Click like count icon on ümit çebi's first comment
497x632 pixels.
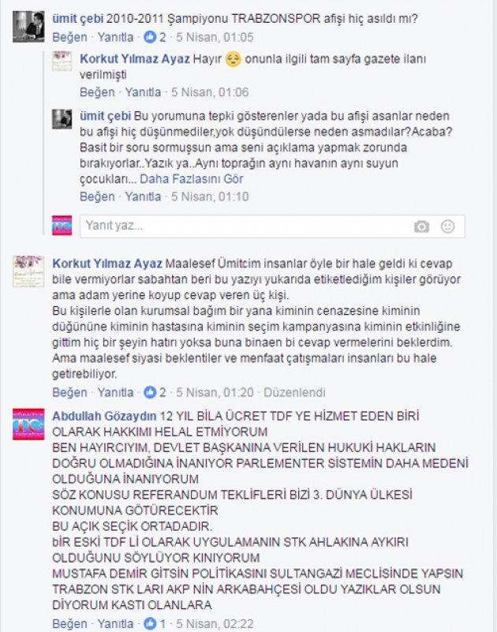(x=150, y=37)
